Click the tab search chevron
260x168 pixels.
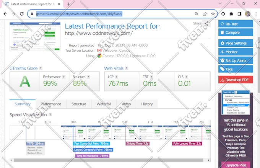[220, 3]
